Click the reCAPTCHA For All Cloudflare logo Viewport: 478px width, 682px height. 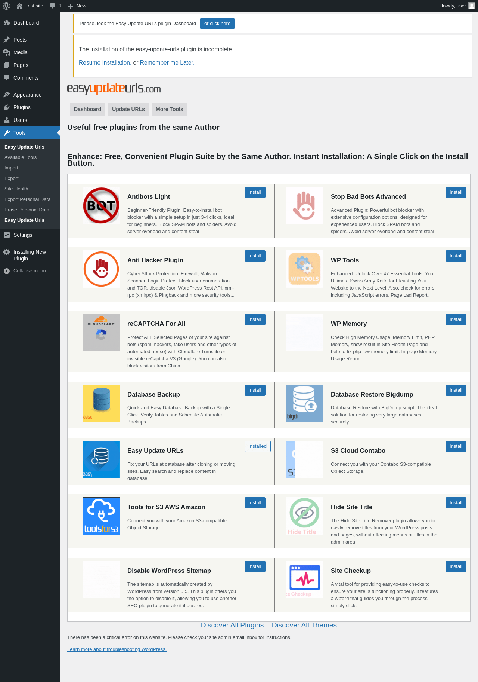pyautogui.click(x=101, y=333)
